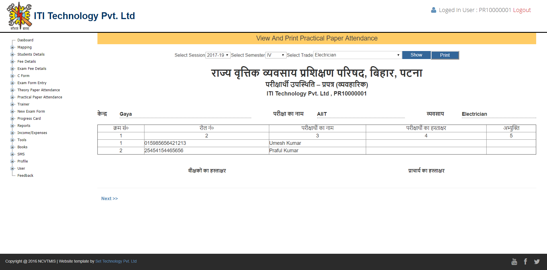547x270 pixels.
Task: Open the Twitter bird icon
Action: point(537,261)
